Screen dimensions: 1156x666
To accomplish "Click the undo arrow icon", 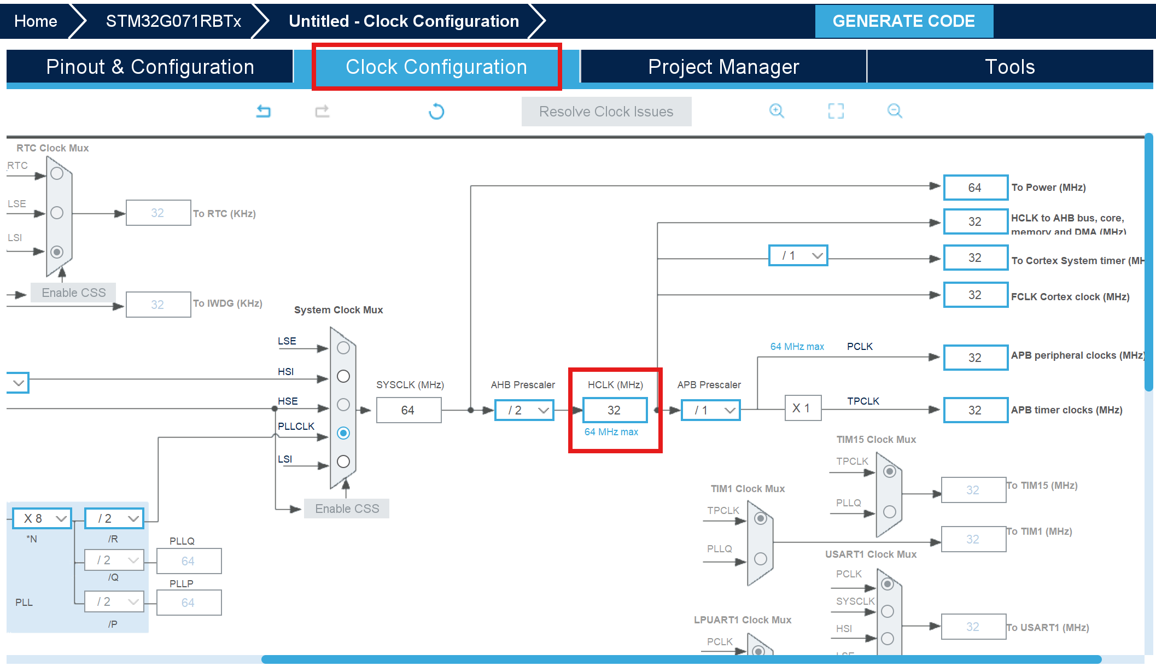I will 264,112.
